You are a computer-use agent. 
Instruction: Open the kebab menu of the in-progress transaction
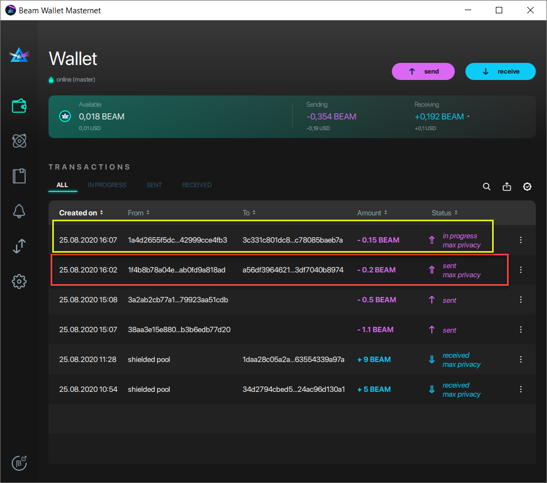(521, 240)
